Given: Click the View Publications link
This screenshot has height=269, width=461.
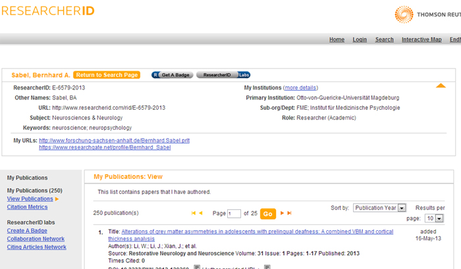Looking at the screenshot, I should click(x=30, y=199).
